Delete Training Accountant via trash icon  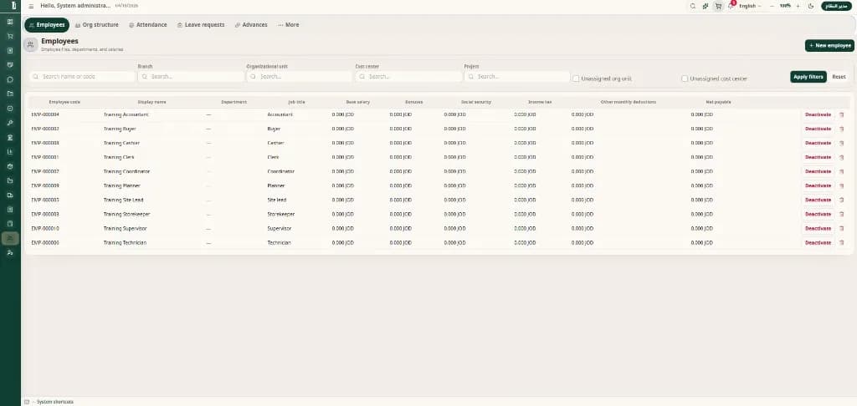(x=842, y=114)
